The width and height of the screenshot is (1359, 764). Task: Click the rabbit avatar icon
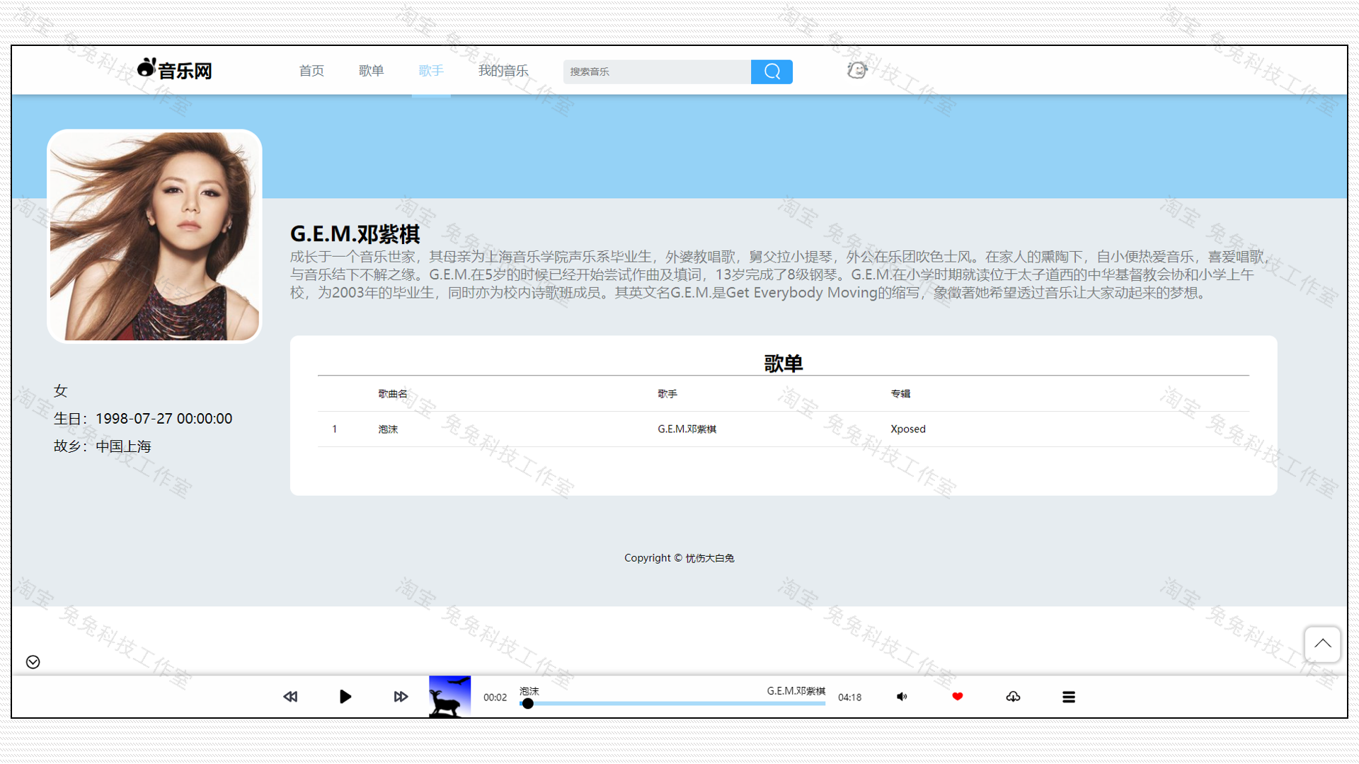point(856,70)
